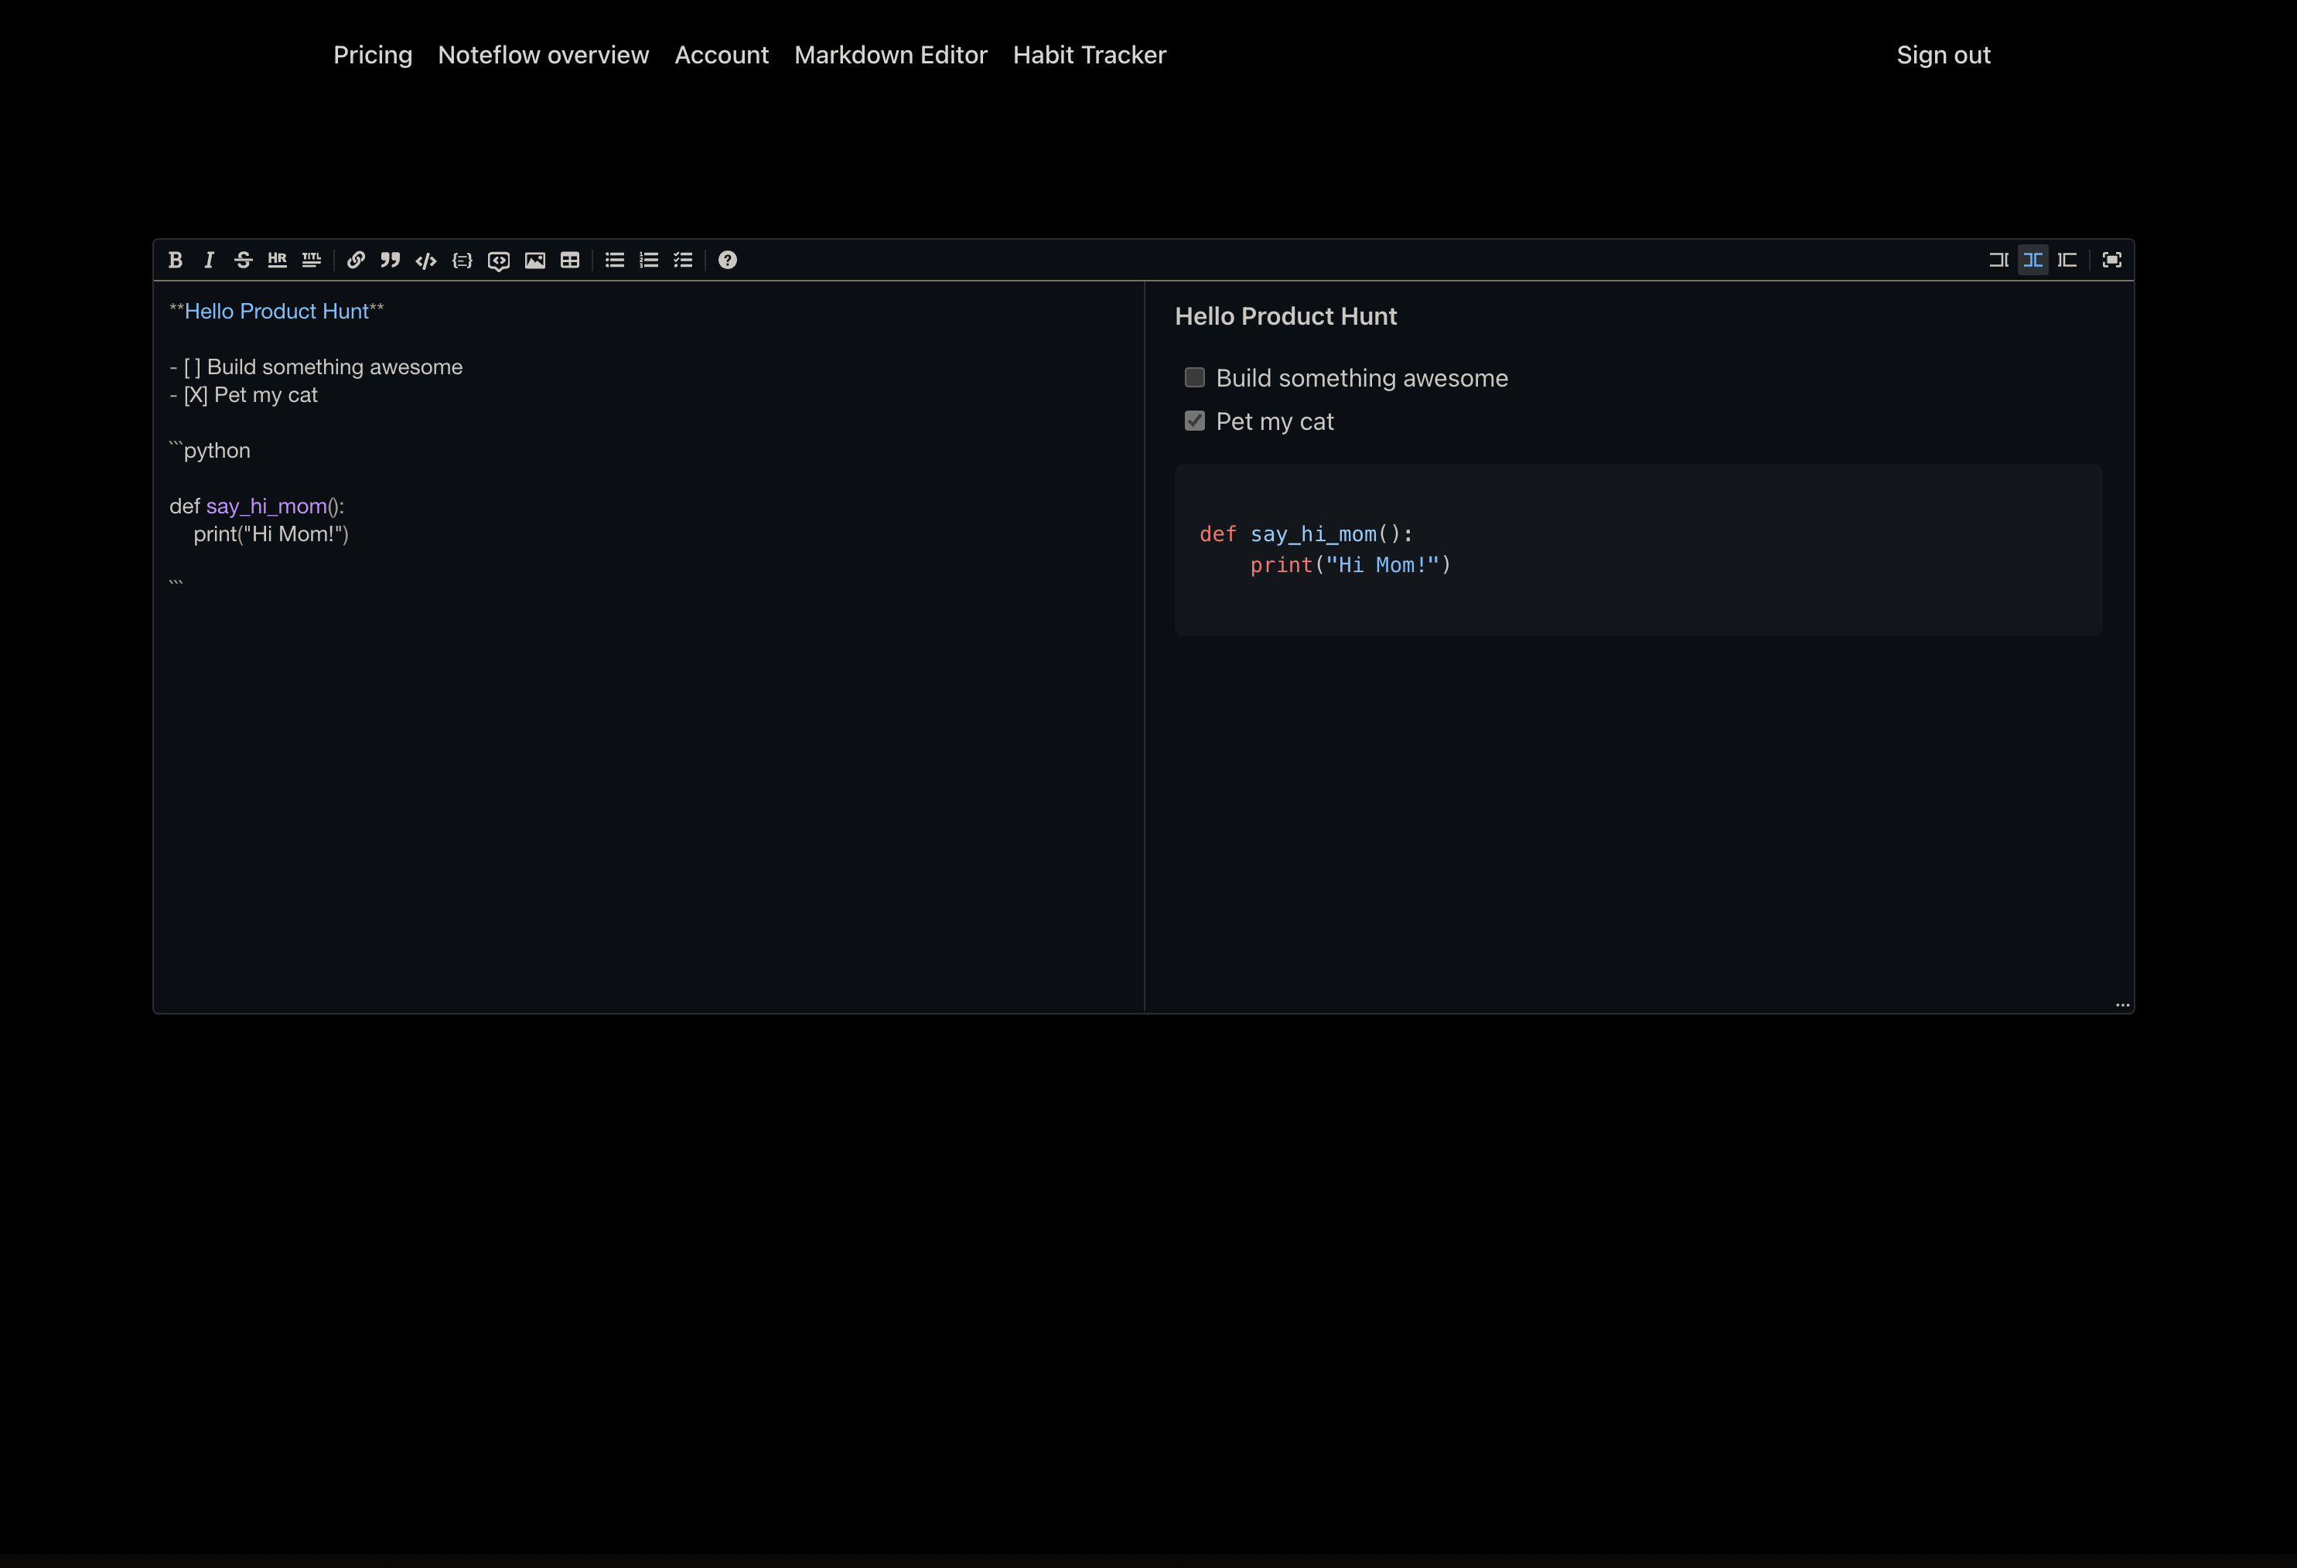The width and height of the screenshot is (2297, 1568).
Task: Click the Hello Product Hunt preview heading
Action: 1286,316
